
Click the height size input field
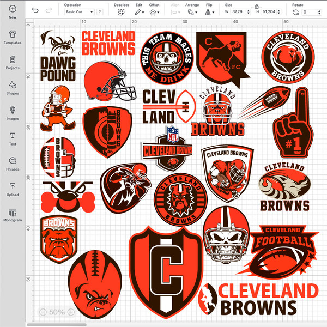pos(269,12)
